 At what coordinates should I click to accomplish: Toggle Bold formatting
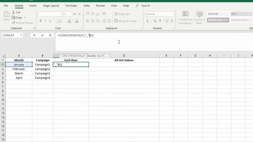tap(40, 21)
